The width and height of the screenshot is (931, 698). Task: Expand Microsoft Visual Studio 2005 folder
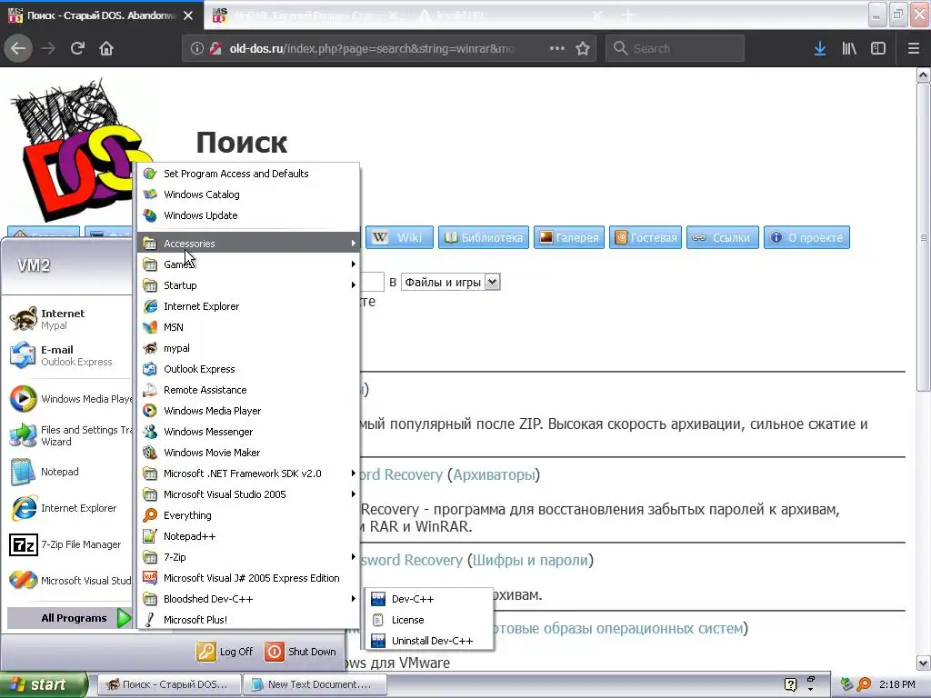248,494
